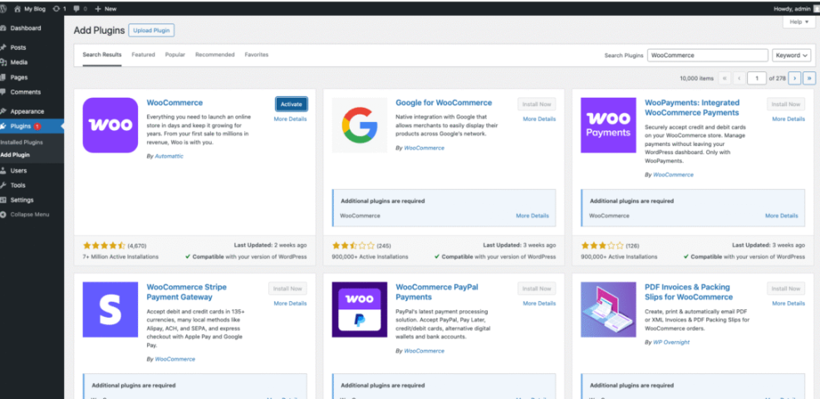Click Install Now for WooCommerce PayPal Payments

tap(537, 289)
